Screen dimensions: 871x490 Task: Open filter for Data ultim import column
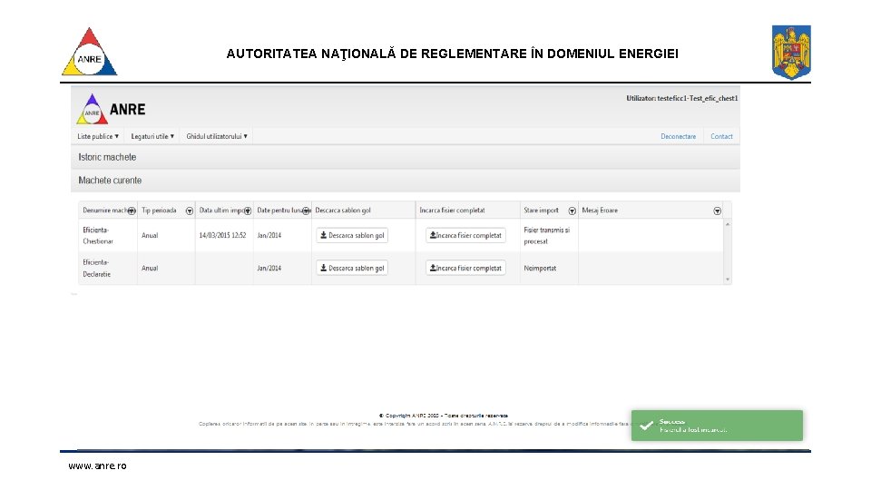pyautogui.click(x=248, y=211)
